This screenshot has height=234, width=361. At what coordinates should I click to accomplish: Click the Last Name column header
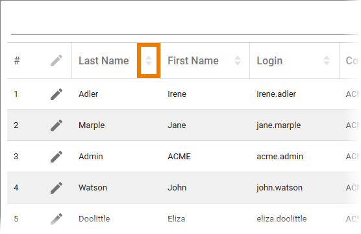coord(104,60)
